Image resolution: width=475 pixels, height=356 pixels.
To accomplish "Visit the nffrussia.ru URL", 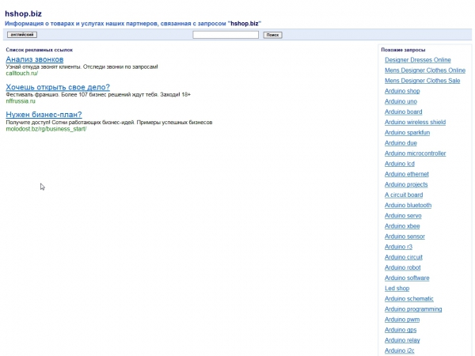I will [x=21, y=101].
